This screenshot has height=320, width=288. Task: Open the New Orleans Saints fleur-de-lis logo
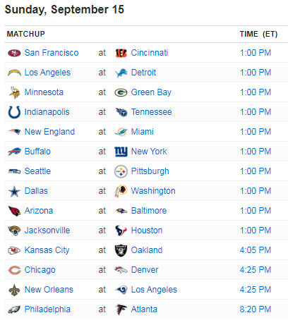tap(14, 290)
